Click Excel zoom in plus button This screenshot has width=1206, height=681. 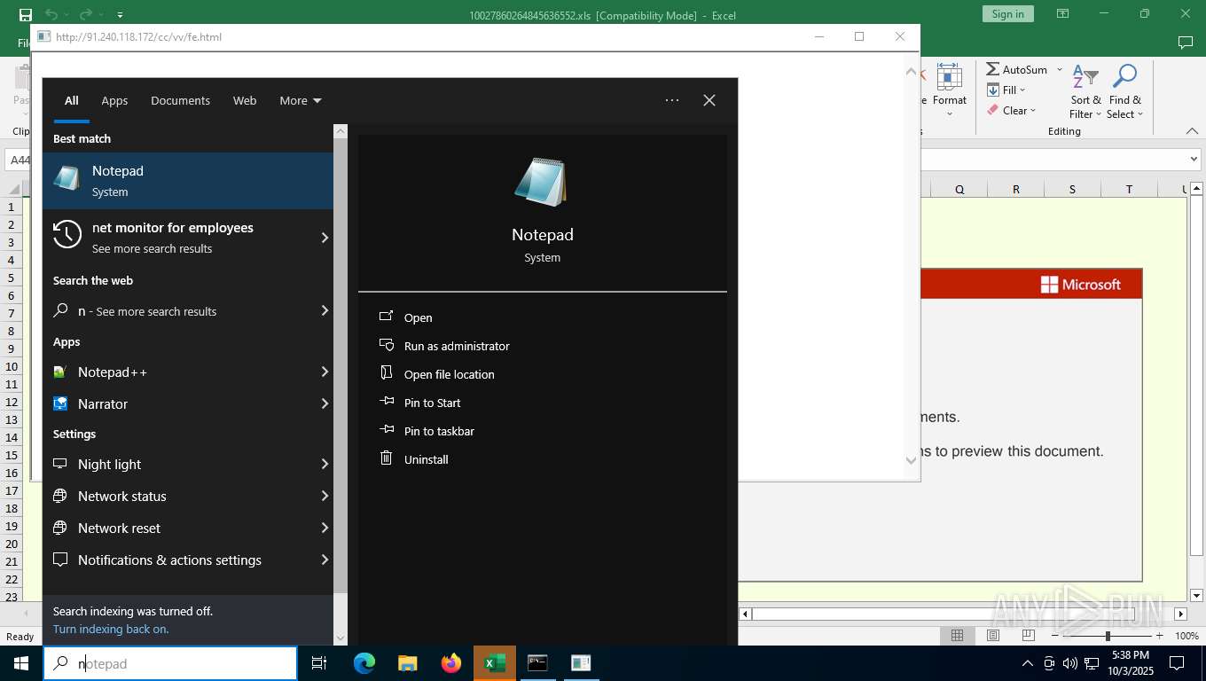coord(1159,636)
